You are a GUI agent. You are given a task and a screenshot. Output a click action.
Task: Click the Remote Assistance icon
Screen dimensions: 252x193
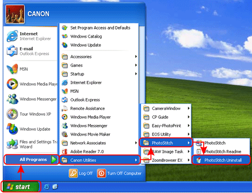[x=64, y=108]
